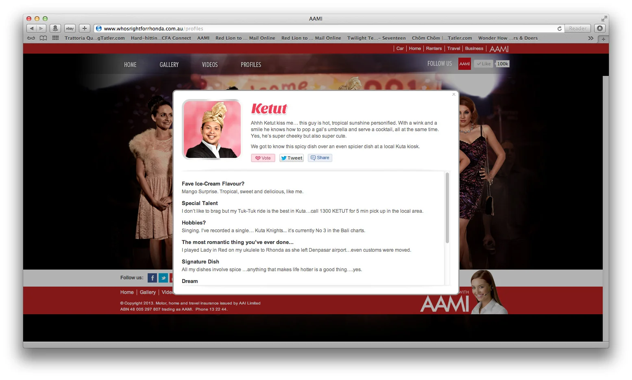Viewport: 632px width, 380px height.
Task: Open the Amazon toolbar shortcut
Action: pyautogui.click(x=55, y=28)
